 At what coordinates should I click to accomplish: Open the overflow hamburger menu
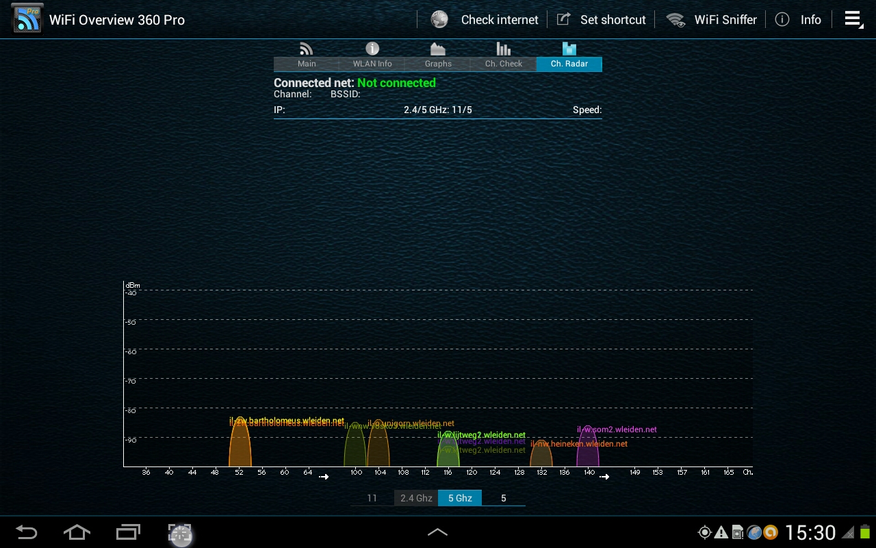[853, 19]
